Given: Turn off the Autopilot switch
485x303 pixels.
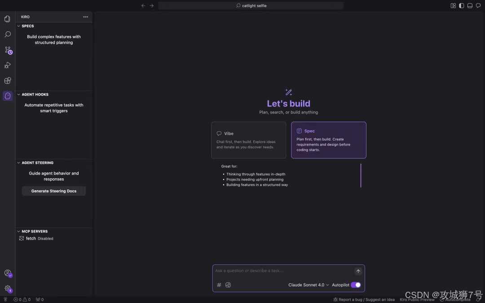Looking at the screenshot, I should [356, 285].
